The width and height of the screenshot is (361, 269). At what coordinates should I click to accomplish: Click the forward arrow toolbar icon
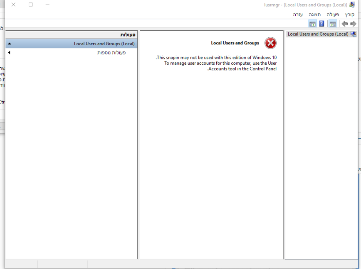click(353, 24)
